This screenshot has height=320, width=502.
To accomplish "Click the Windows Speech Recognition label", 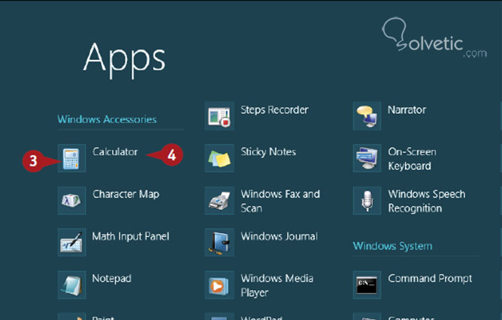I will [427, 201].
